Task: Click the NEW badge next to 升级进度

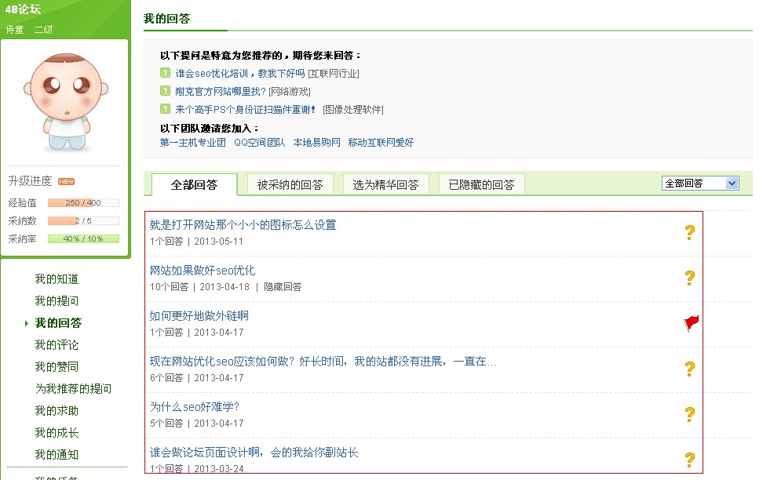Action: point(65,180)
